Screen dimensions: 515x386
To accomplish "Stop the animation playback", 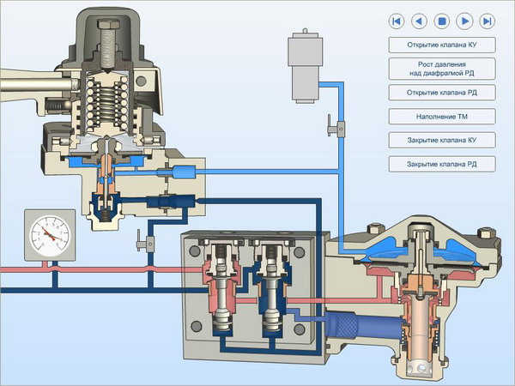I will 442,21.
